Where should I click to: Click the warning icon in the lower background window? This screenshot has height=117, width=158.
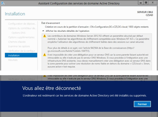coord(44,76)
